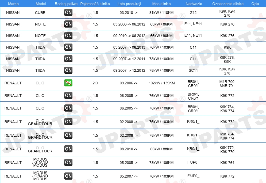This screenshot has width=266, height=183.
Task: Click the Pojemność silnika column header
Action: [x=95, y=4]
